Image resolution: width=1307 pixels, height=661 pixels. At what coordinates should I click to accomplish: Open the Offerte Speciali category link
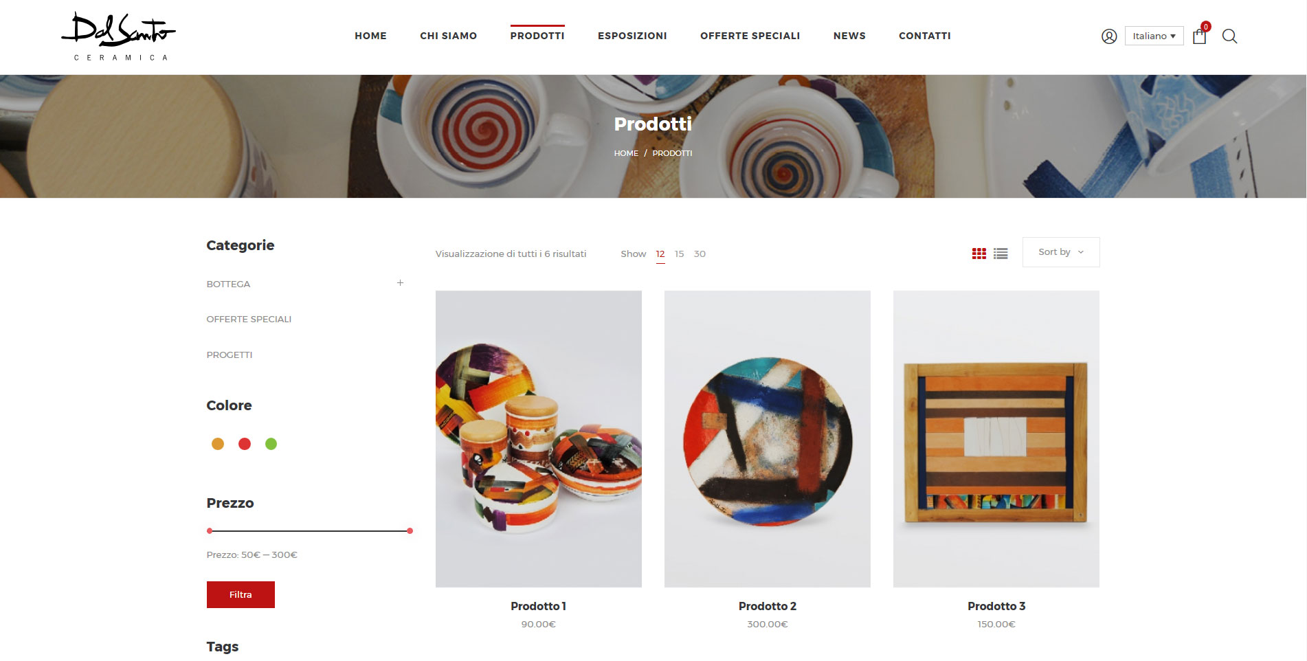point(249,319)
